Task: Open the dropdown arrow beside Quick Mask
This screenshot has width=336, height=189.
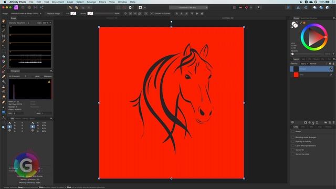Action: pos(145,7)
